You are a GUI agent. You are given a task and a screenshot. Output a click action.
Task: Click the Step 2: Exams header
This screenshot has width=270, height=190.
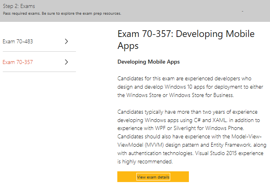coord(19,6)
